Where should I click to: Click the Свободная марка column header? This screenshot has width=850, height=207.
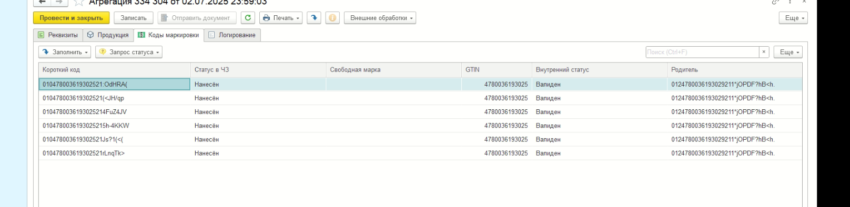[394, 69]
